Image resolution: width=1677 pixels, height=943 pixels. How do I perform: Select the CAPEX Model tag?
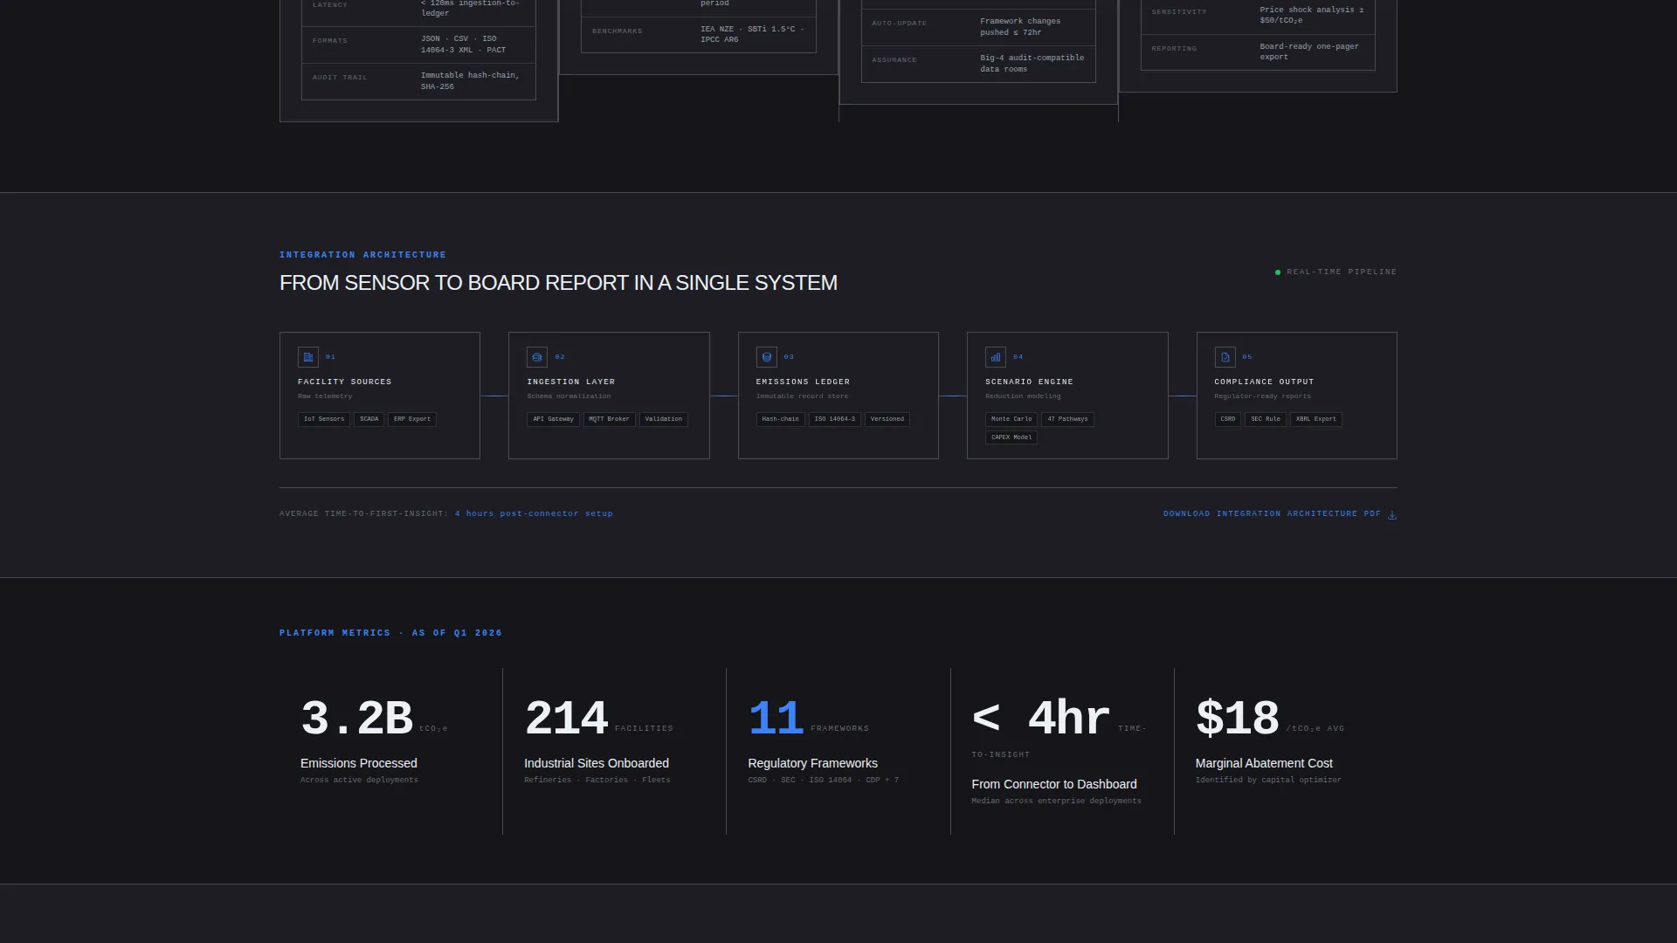point(1011,437)
